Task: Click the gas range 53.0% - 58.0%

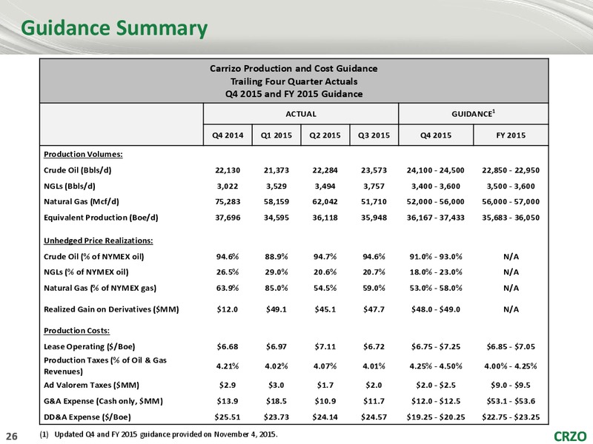Action: coord(436,288)
